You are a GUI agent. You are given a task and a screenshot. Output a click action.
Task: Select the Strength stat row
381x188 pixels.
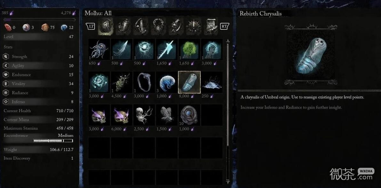[x=38, y=57]
